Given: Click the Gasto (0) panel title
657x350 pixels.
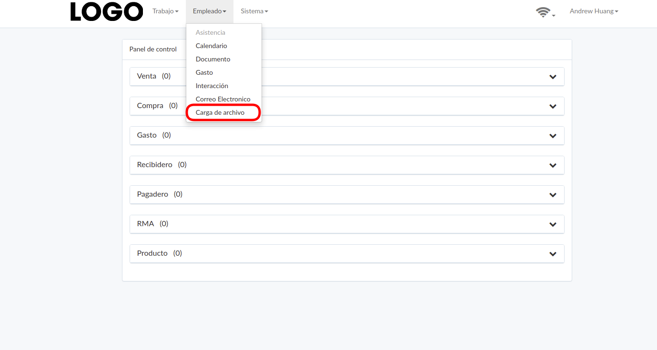Looking at the screenshot, I should click(154, 135).
